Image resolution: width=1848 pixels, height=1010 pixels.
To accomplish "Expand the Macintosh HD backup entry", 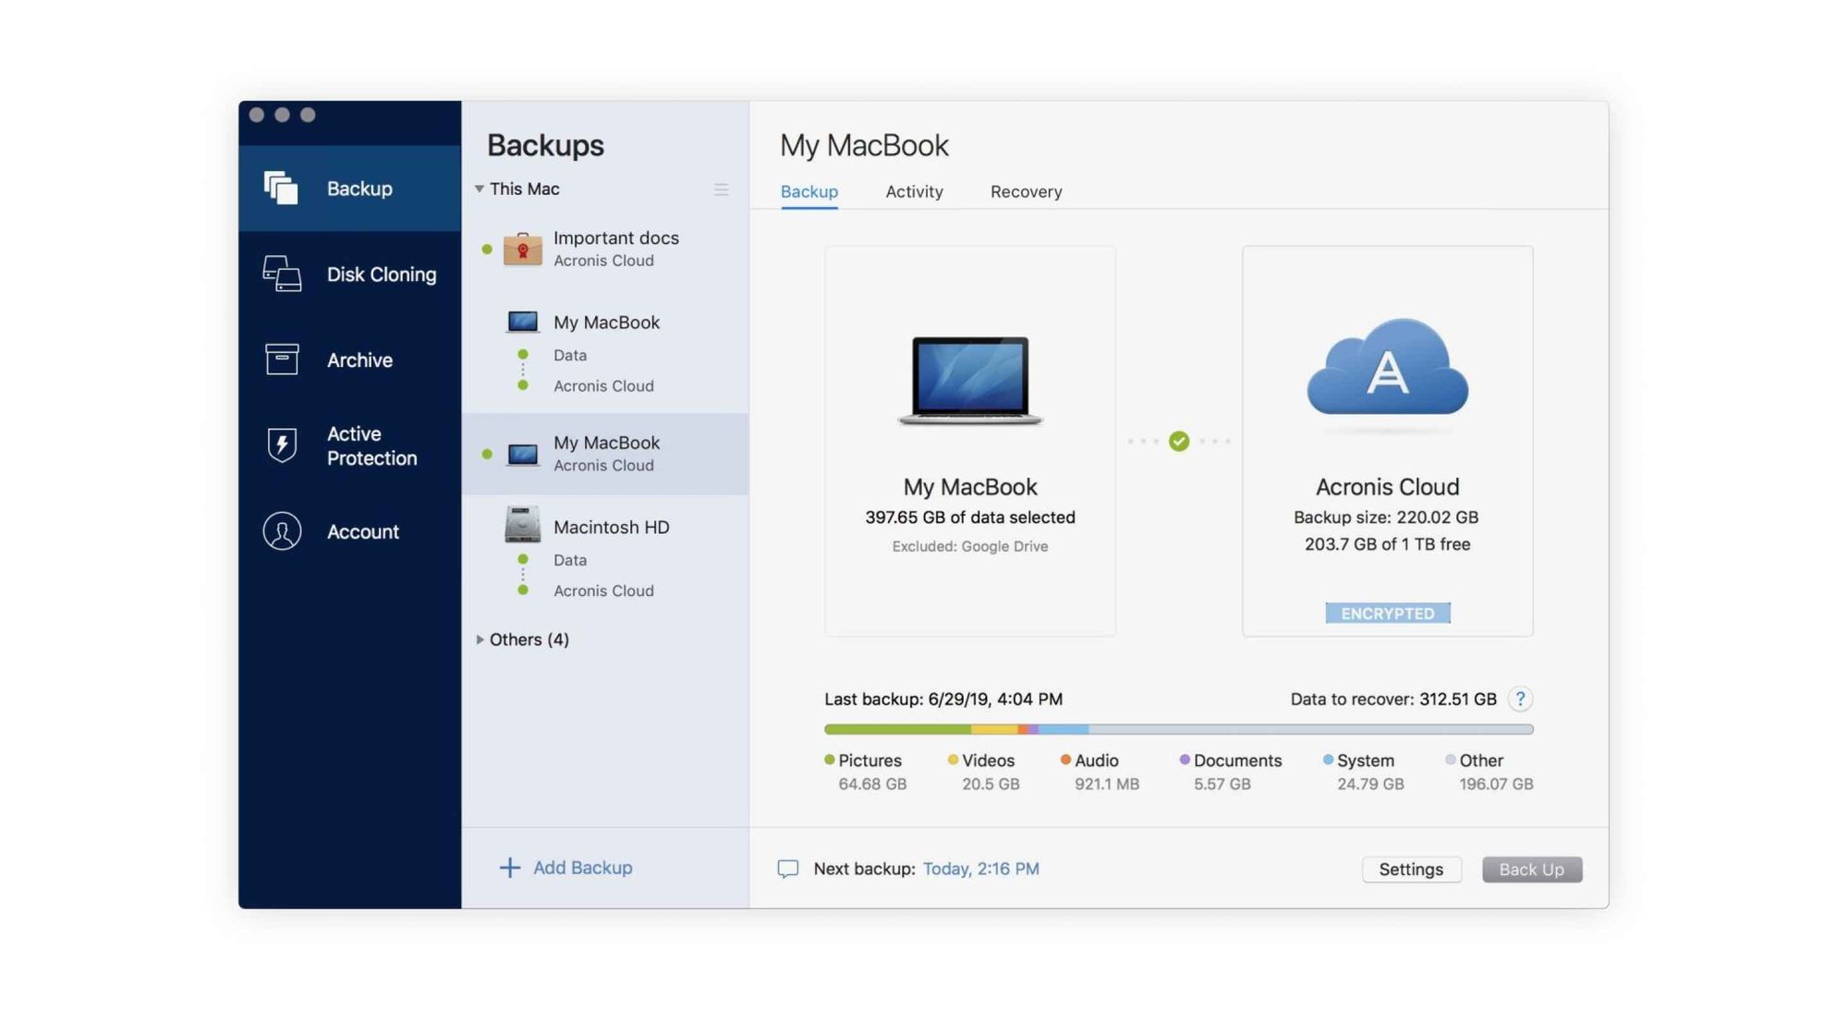I will tap(611, 526).
